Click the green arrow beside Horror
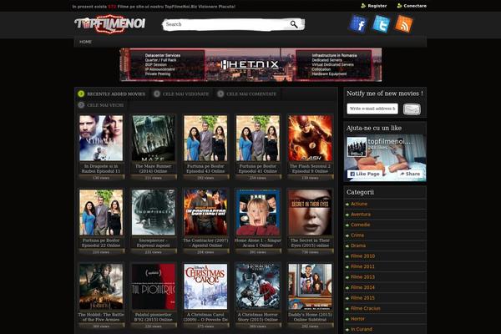This screenshot has height=334, width=501. click(x=347, y=319)
